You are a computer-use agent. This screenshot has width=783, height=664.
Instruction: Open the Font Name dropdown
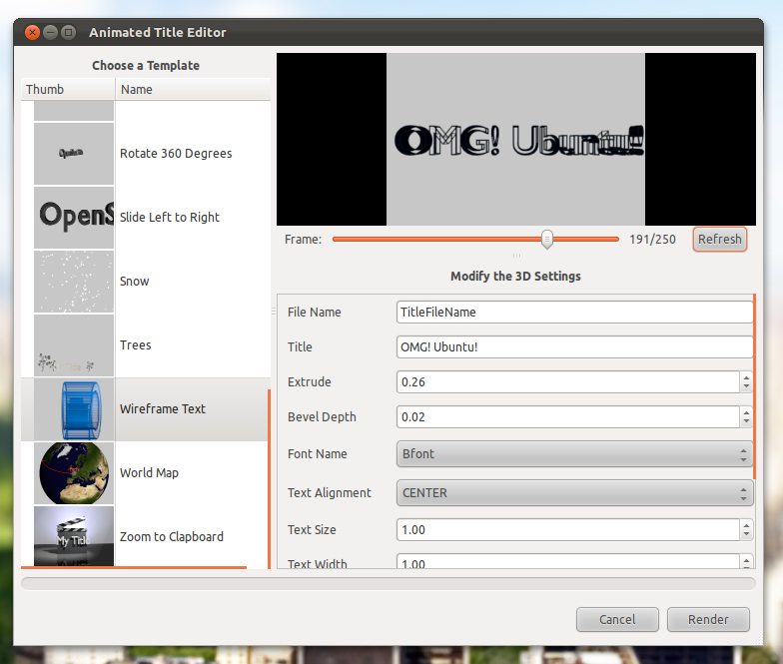[x=574, y=453]
